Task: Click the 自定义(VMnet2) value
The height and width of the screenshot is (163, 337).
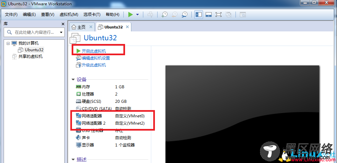Action: (x=130, y=123)
